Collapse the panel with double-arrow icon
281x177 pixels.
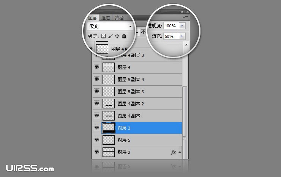(x=182, y=12)
